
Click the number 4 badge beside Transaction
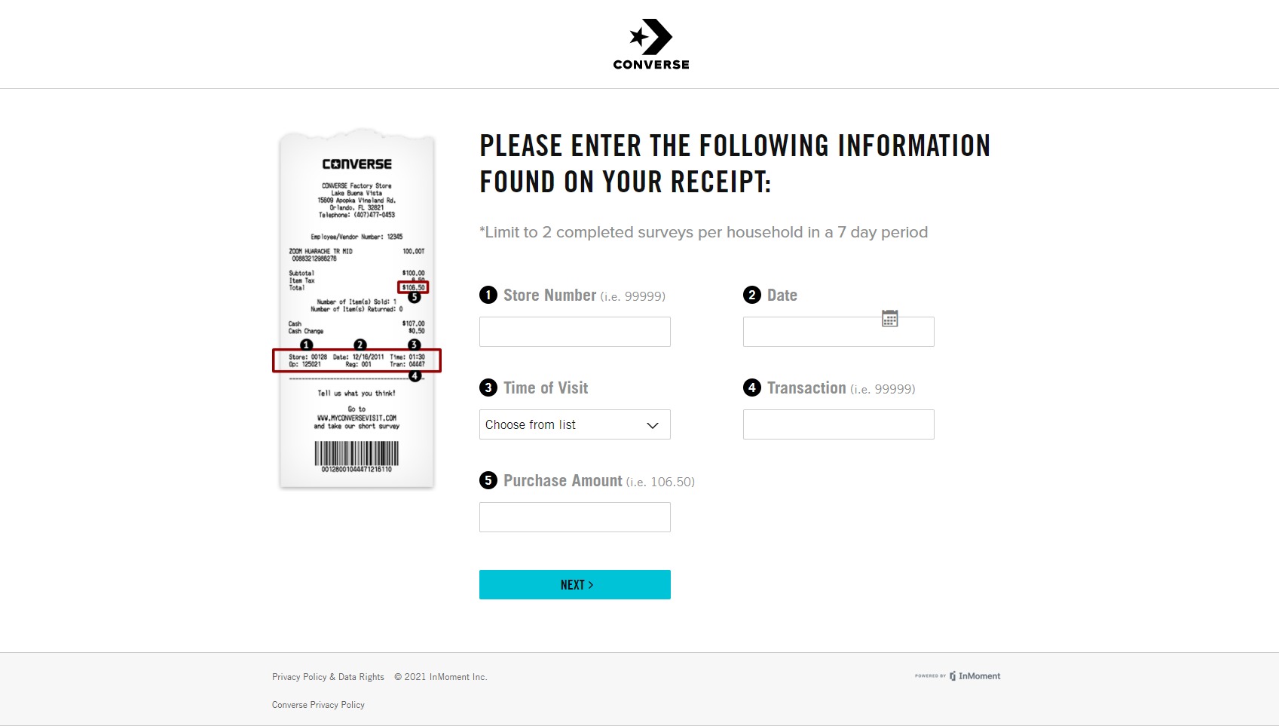click(x=752, y=388)
